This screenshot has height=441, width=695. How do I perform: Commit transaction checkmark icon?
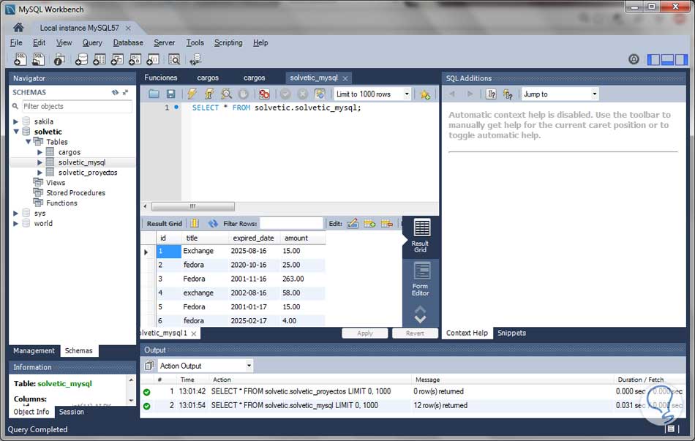(x=285, y=94)
